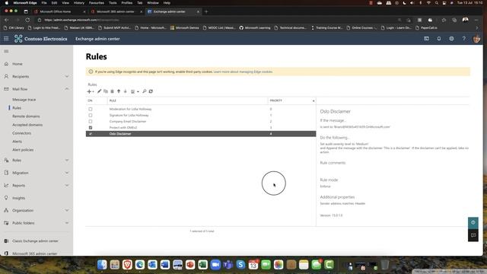
Task: Open Calendar from the Dock
Action: coord(253,265)
